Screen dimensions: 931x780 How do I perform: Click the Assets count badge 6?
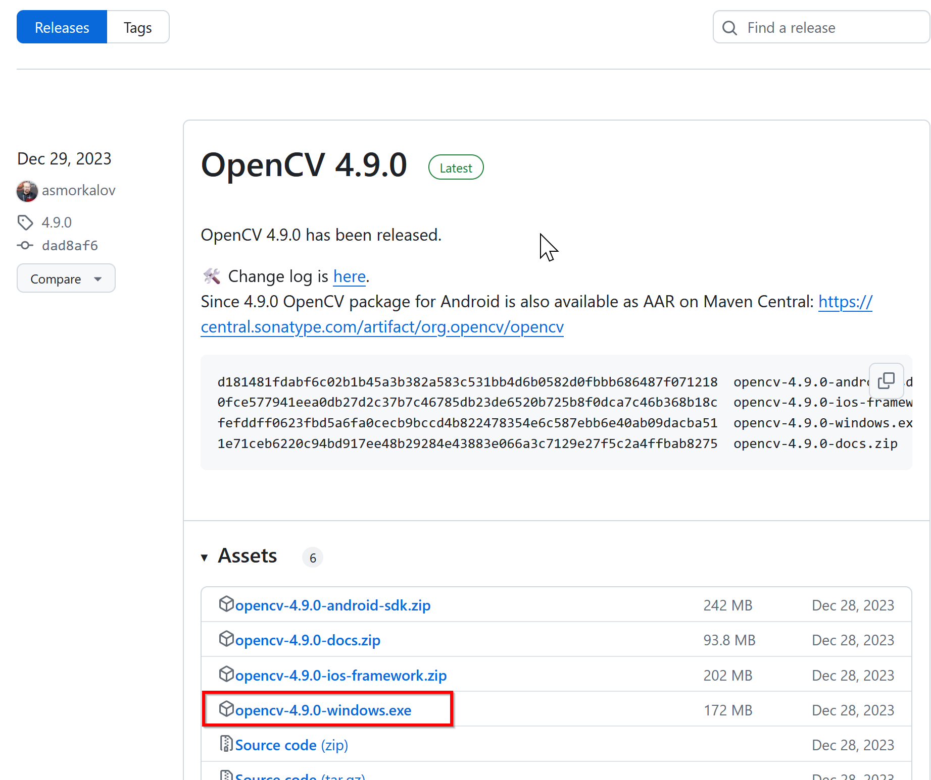point(313,558)
